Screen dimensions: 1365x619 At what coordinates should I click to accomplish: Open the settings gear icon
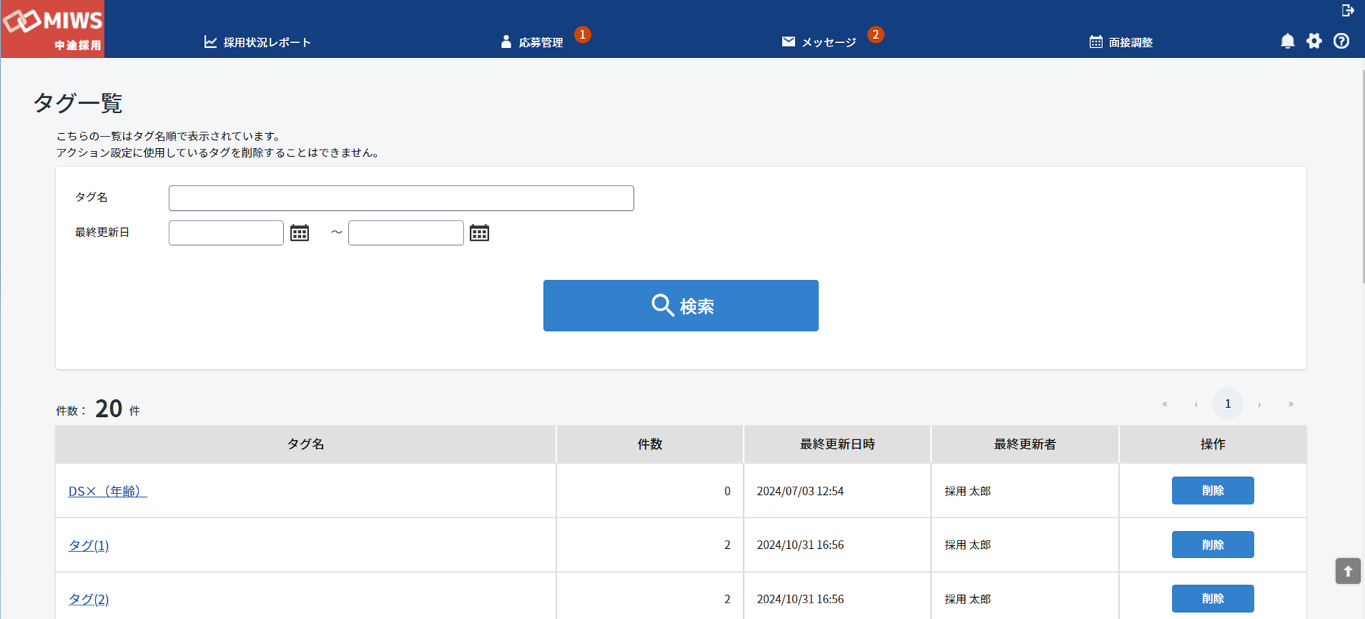(1314, 41)
